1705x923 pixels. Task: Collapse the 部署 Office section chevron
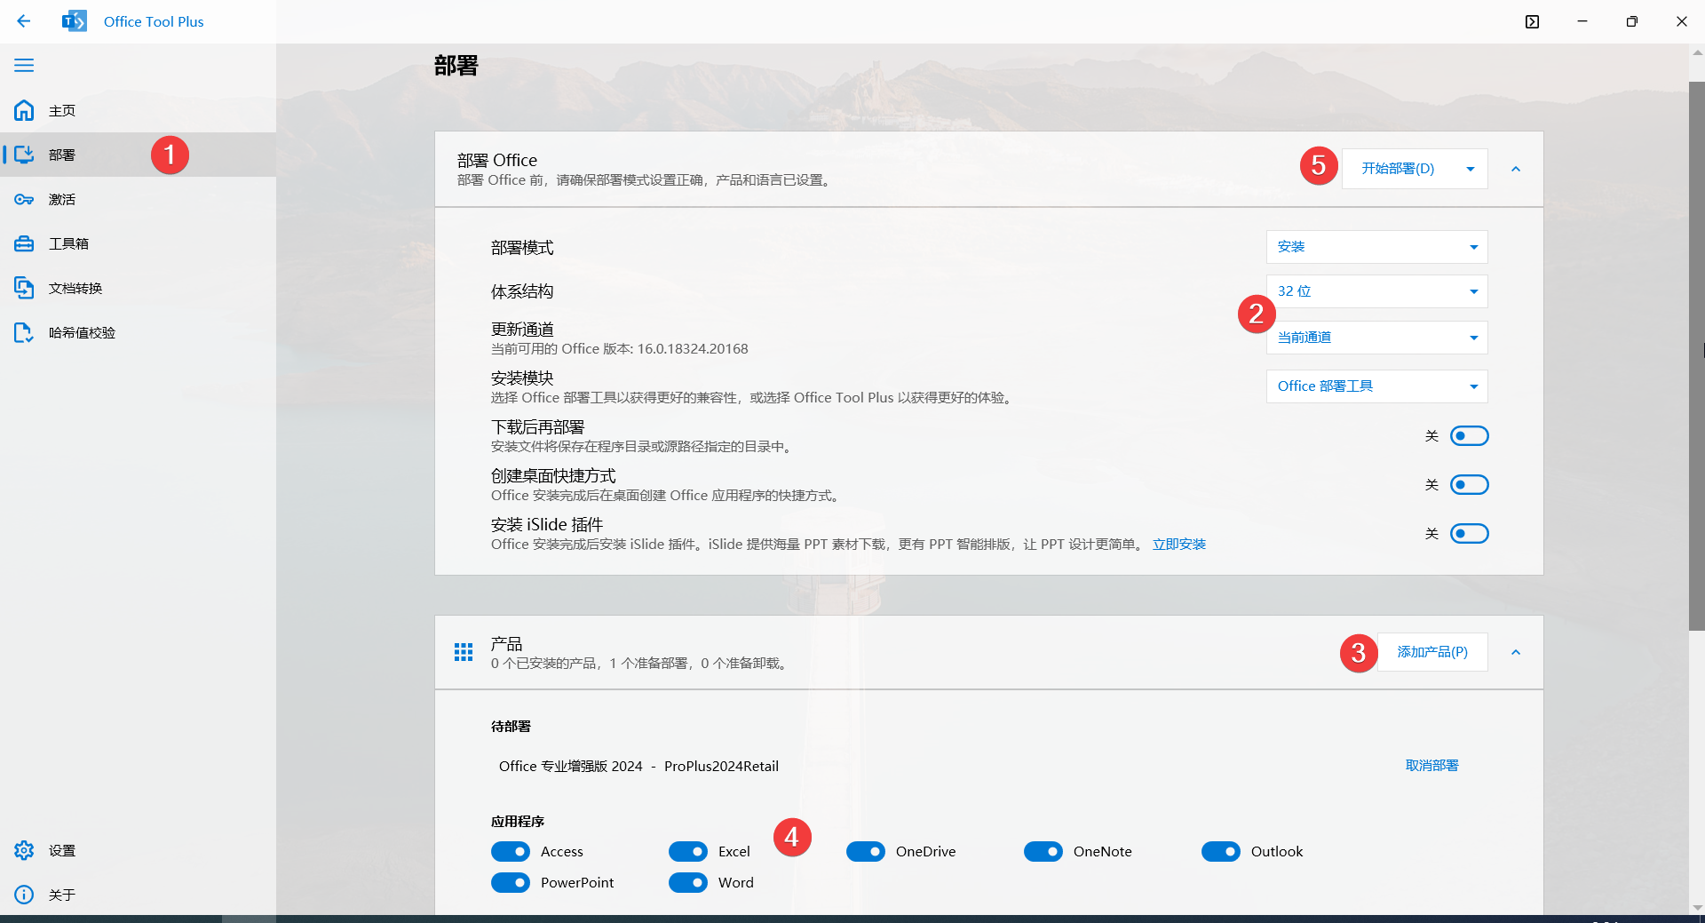(1516, 169)
